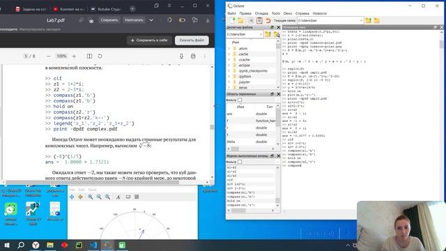Open a new browser tab
This screenshot has width=446, height=251.
click(132, 9)
